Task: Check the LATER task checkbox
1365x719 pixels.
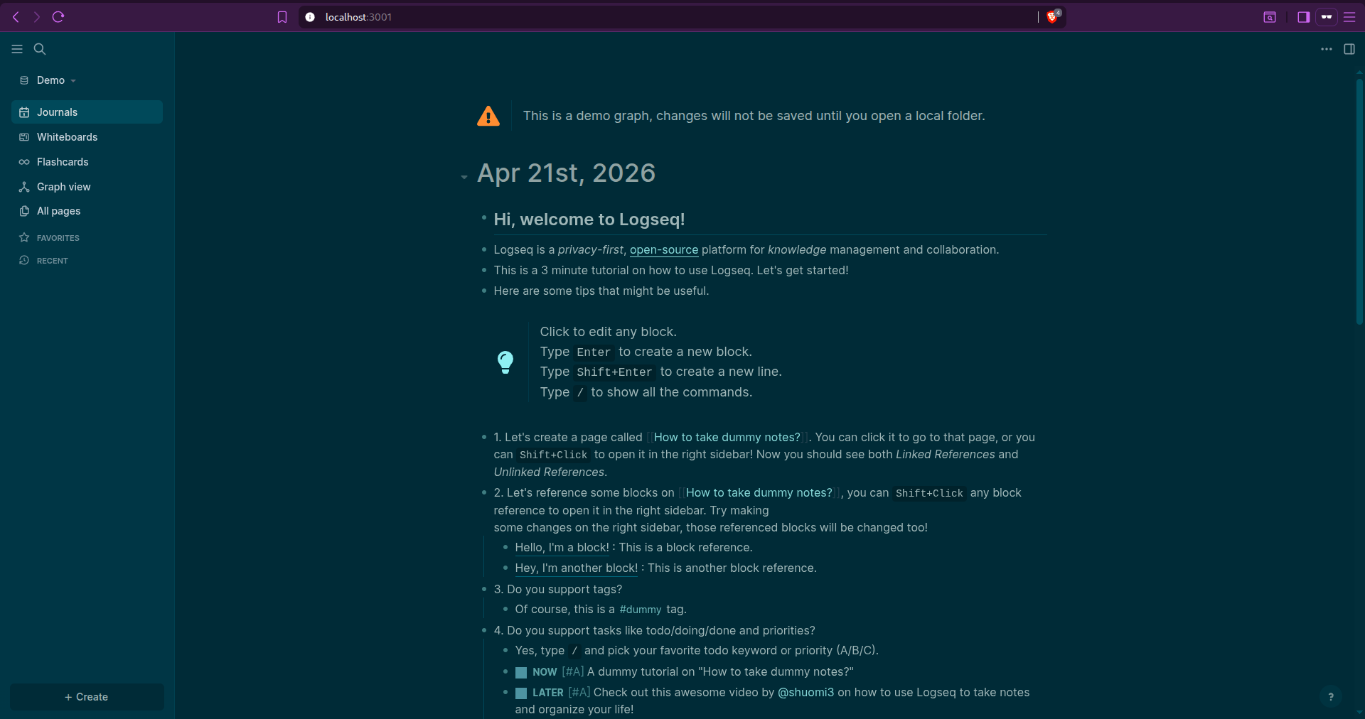Action: (521, 693)
